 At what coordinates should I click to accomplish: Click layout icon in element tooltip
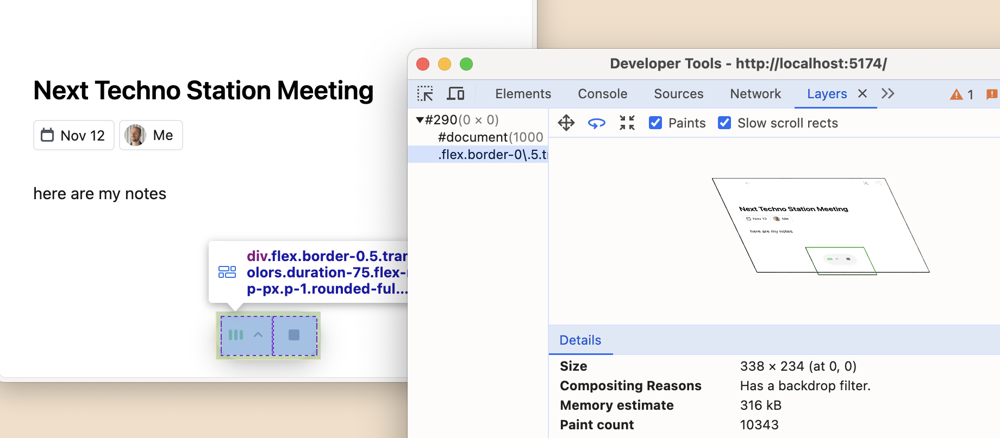227,272
